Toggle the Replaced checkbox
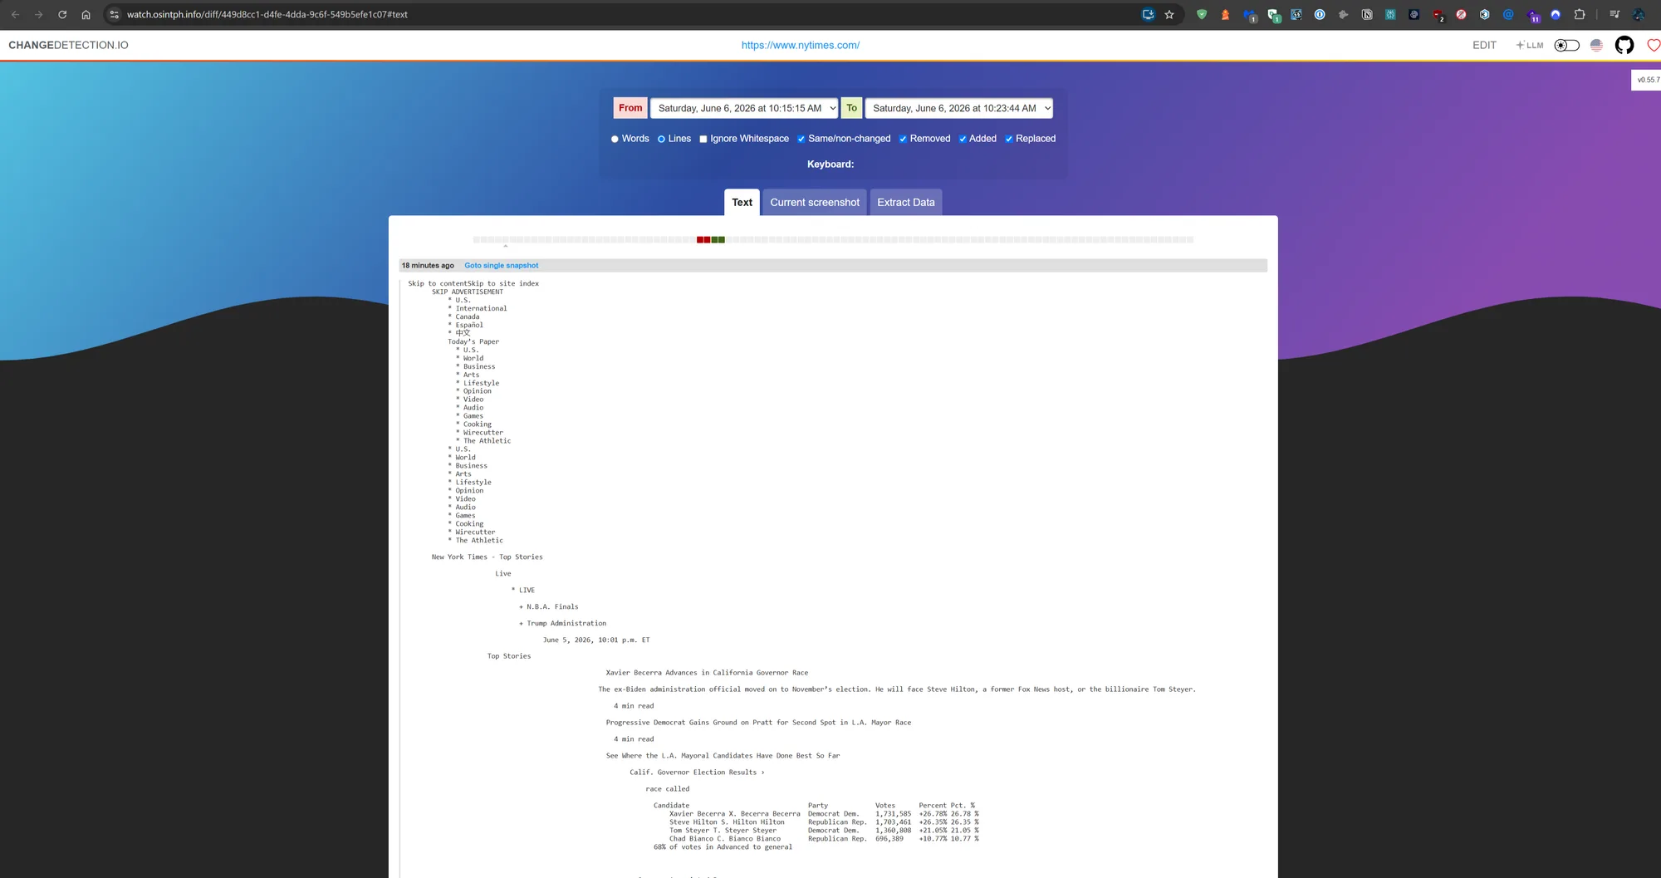1661x878 pixels. (x=1009, y=139)
